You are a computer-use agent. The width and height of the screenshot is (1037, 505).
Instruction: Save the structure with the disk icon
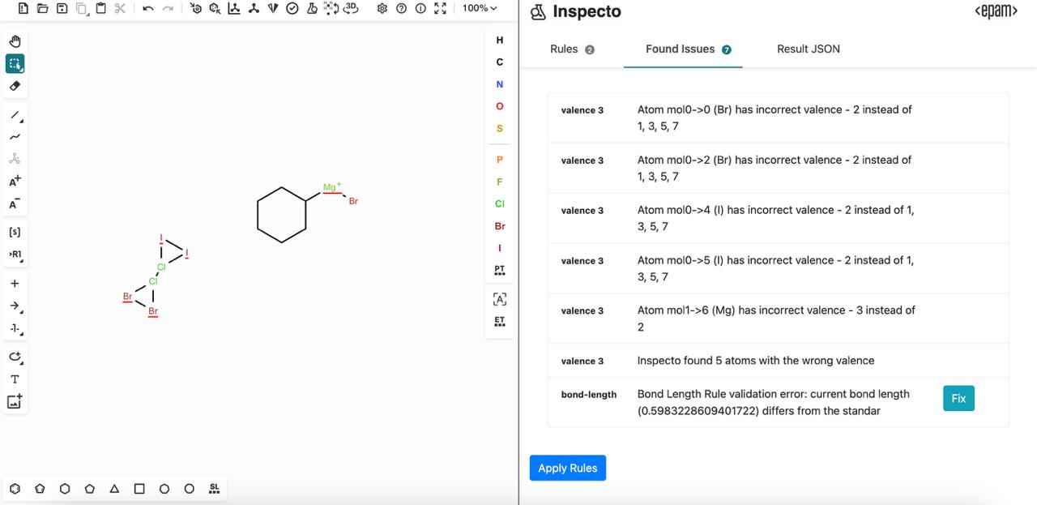pyautogui.click(x=62, y=8)
